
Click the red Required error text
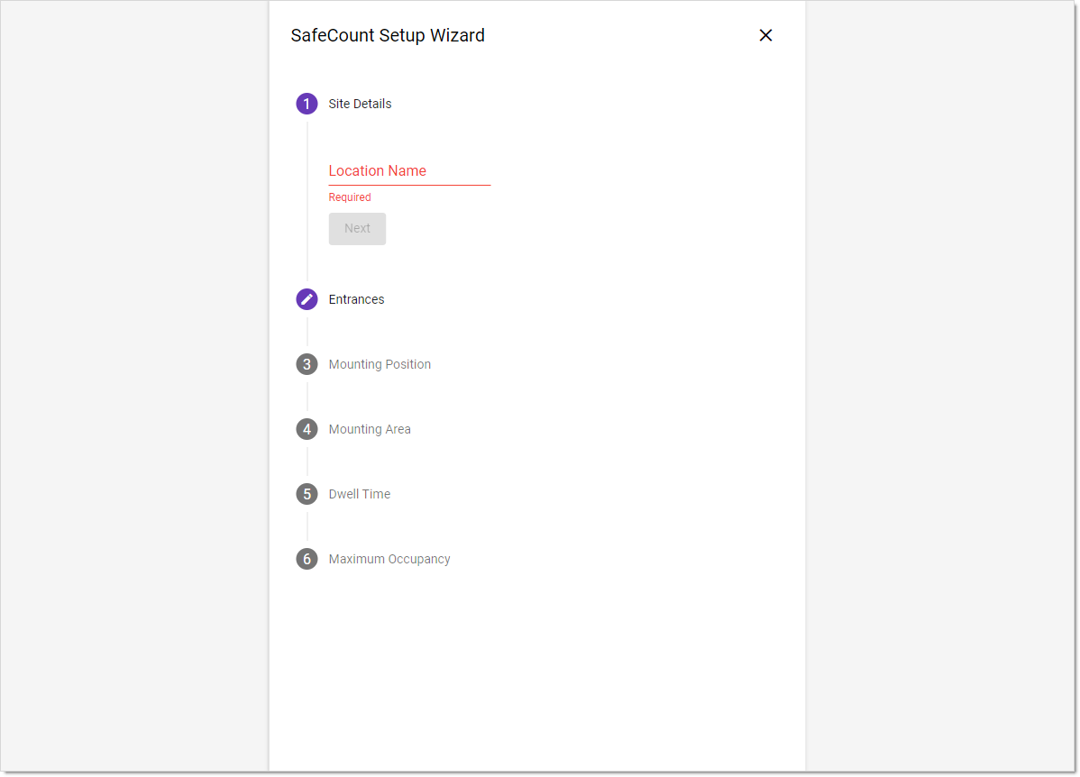click(349, 197)
